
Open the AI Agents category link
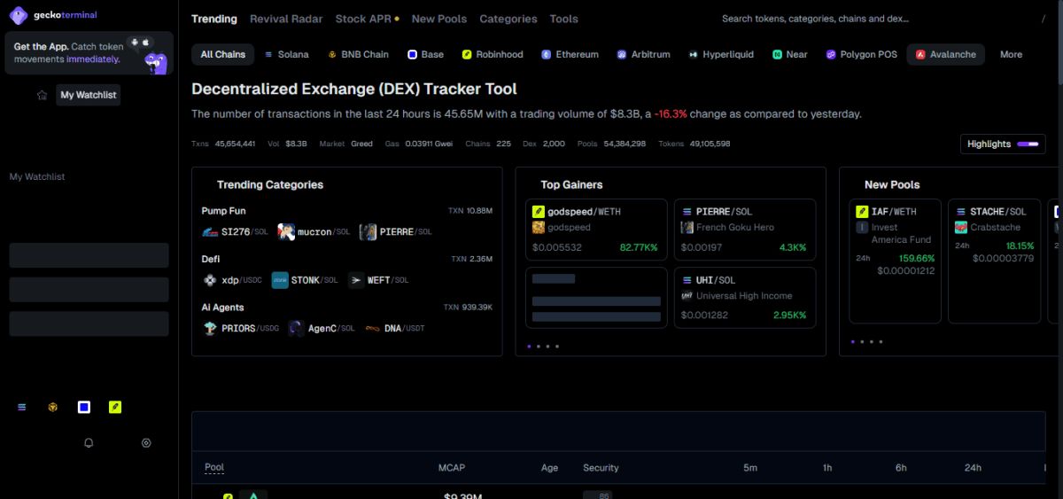point(222,307)
